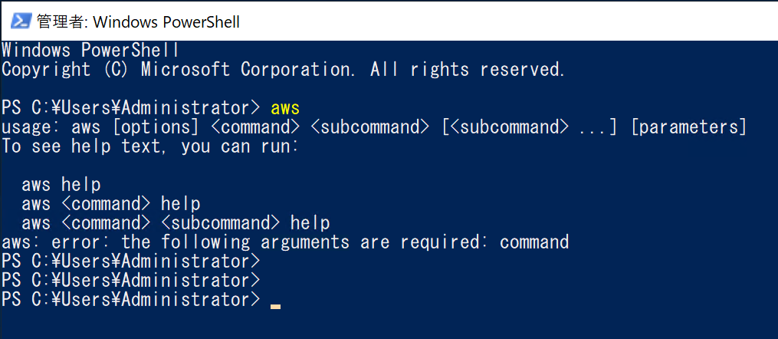778x339 pixels.
Task: Click the yellow 'aws' command text
Action: pos(285,107)
